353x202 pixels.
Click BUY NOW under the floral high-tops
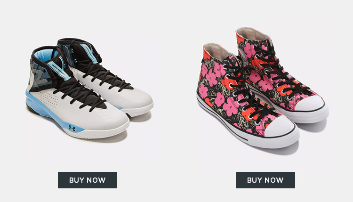tap(265, 180)
